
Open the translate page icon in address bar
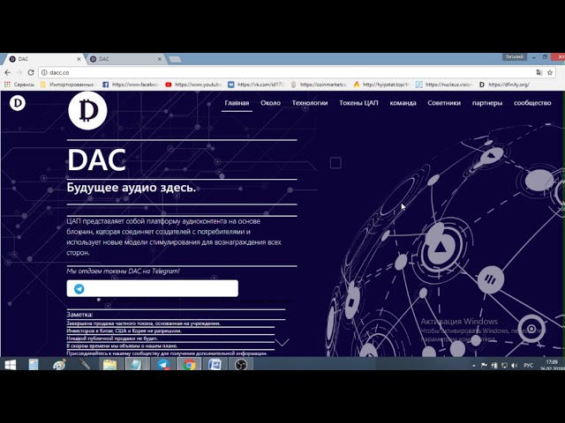[539, 72]
